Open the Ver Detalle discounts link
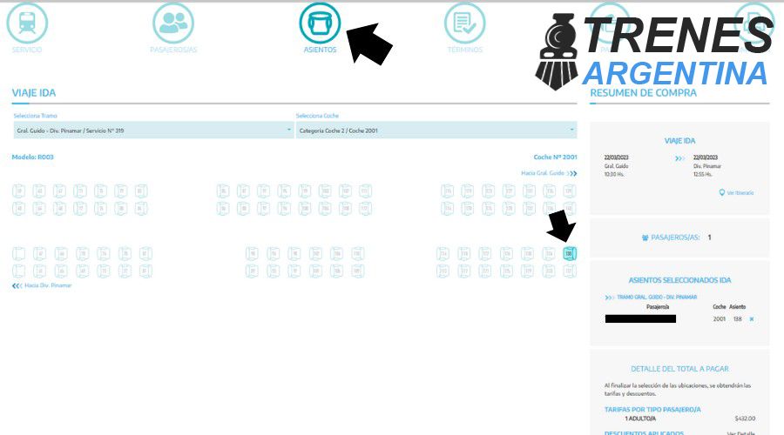The width and height of the screenshot is (784, 435). [x=740, y=432]
